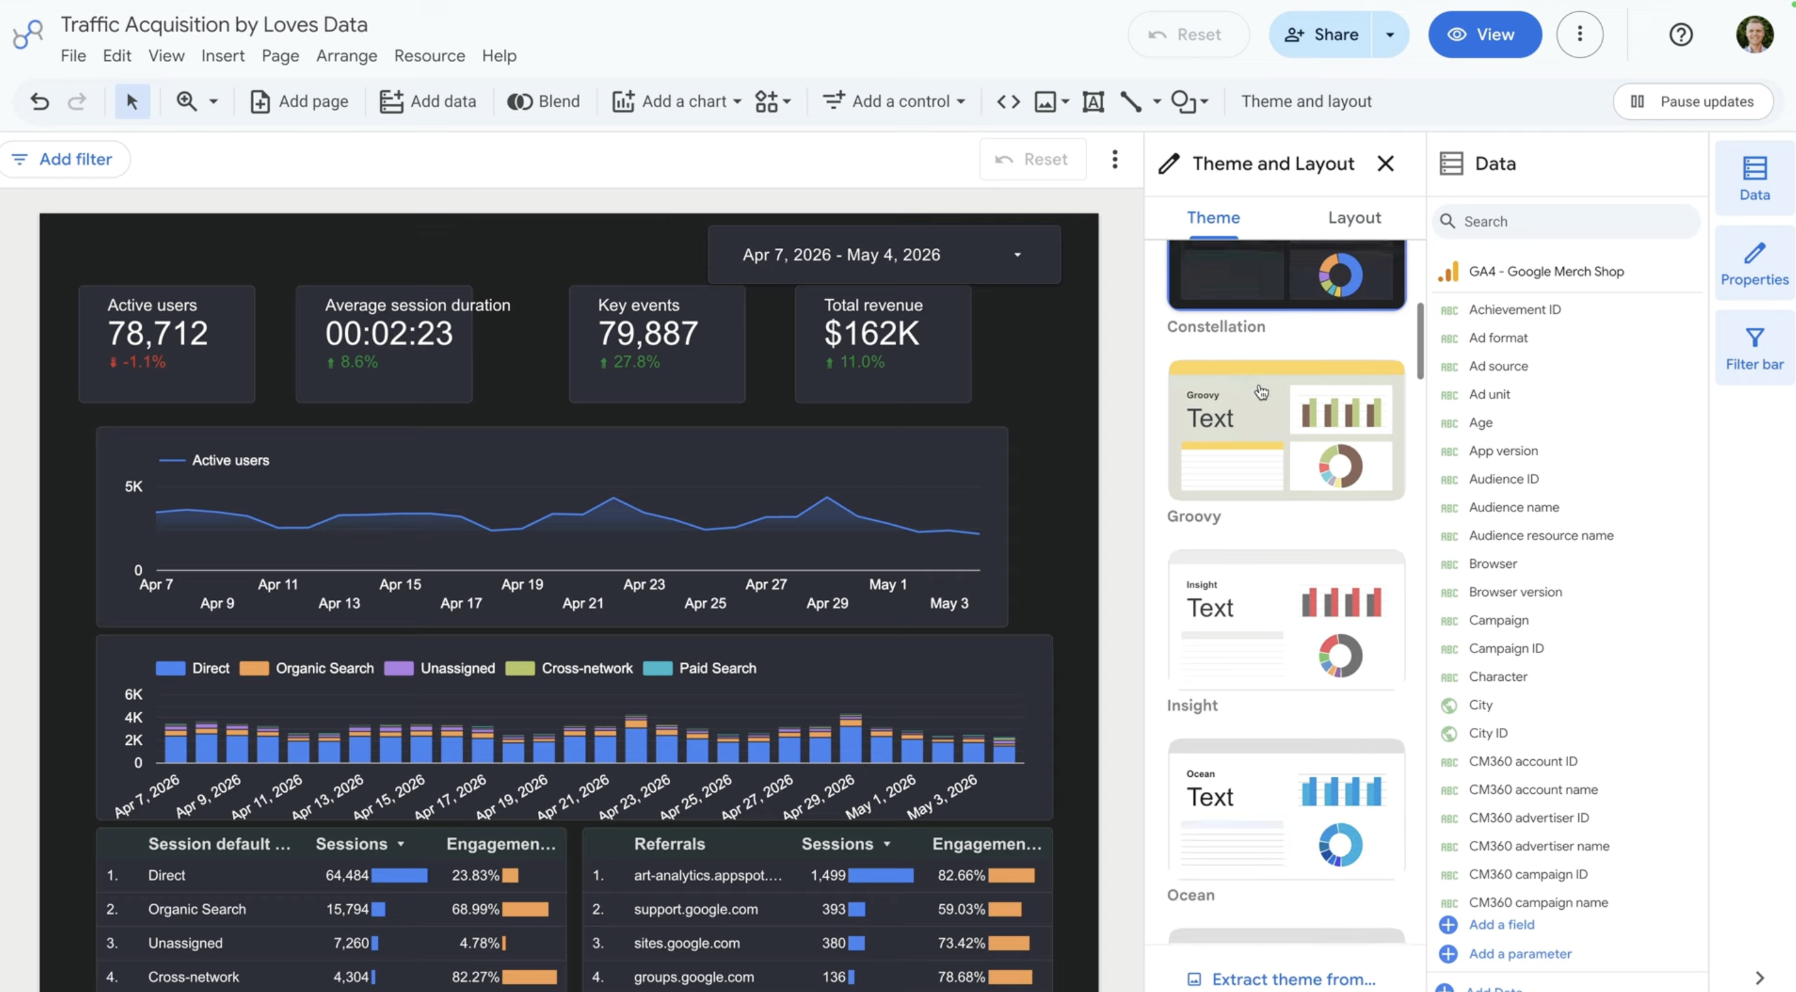Screen dimensions: 1796x992
Task: Click the help question mark icon
Action: (x=1681, y=34)
